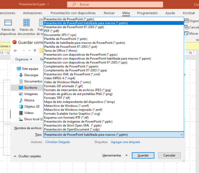Click the search magnifier icon

tap(74, 4)
